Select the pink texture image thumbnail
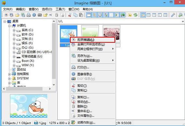The image size is (185, 126). click(x=111, y=34)
